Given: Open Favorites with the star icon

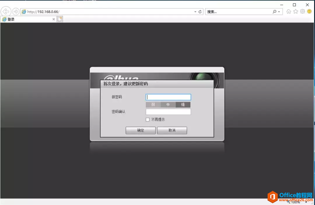Looking at the screenshot, I should 295,11.
